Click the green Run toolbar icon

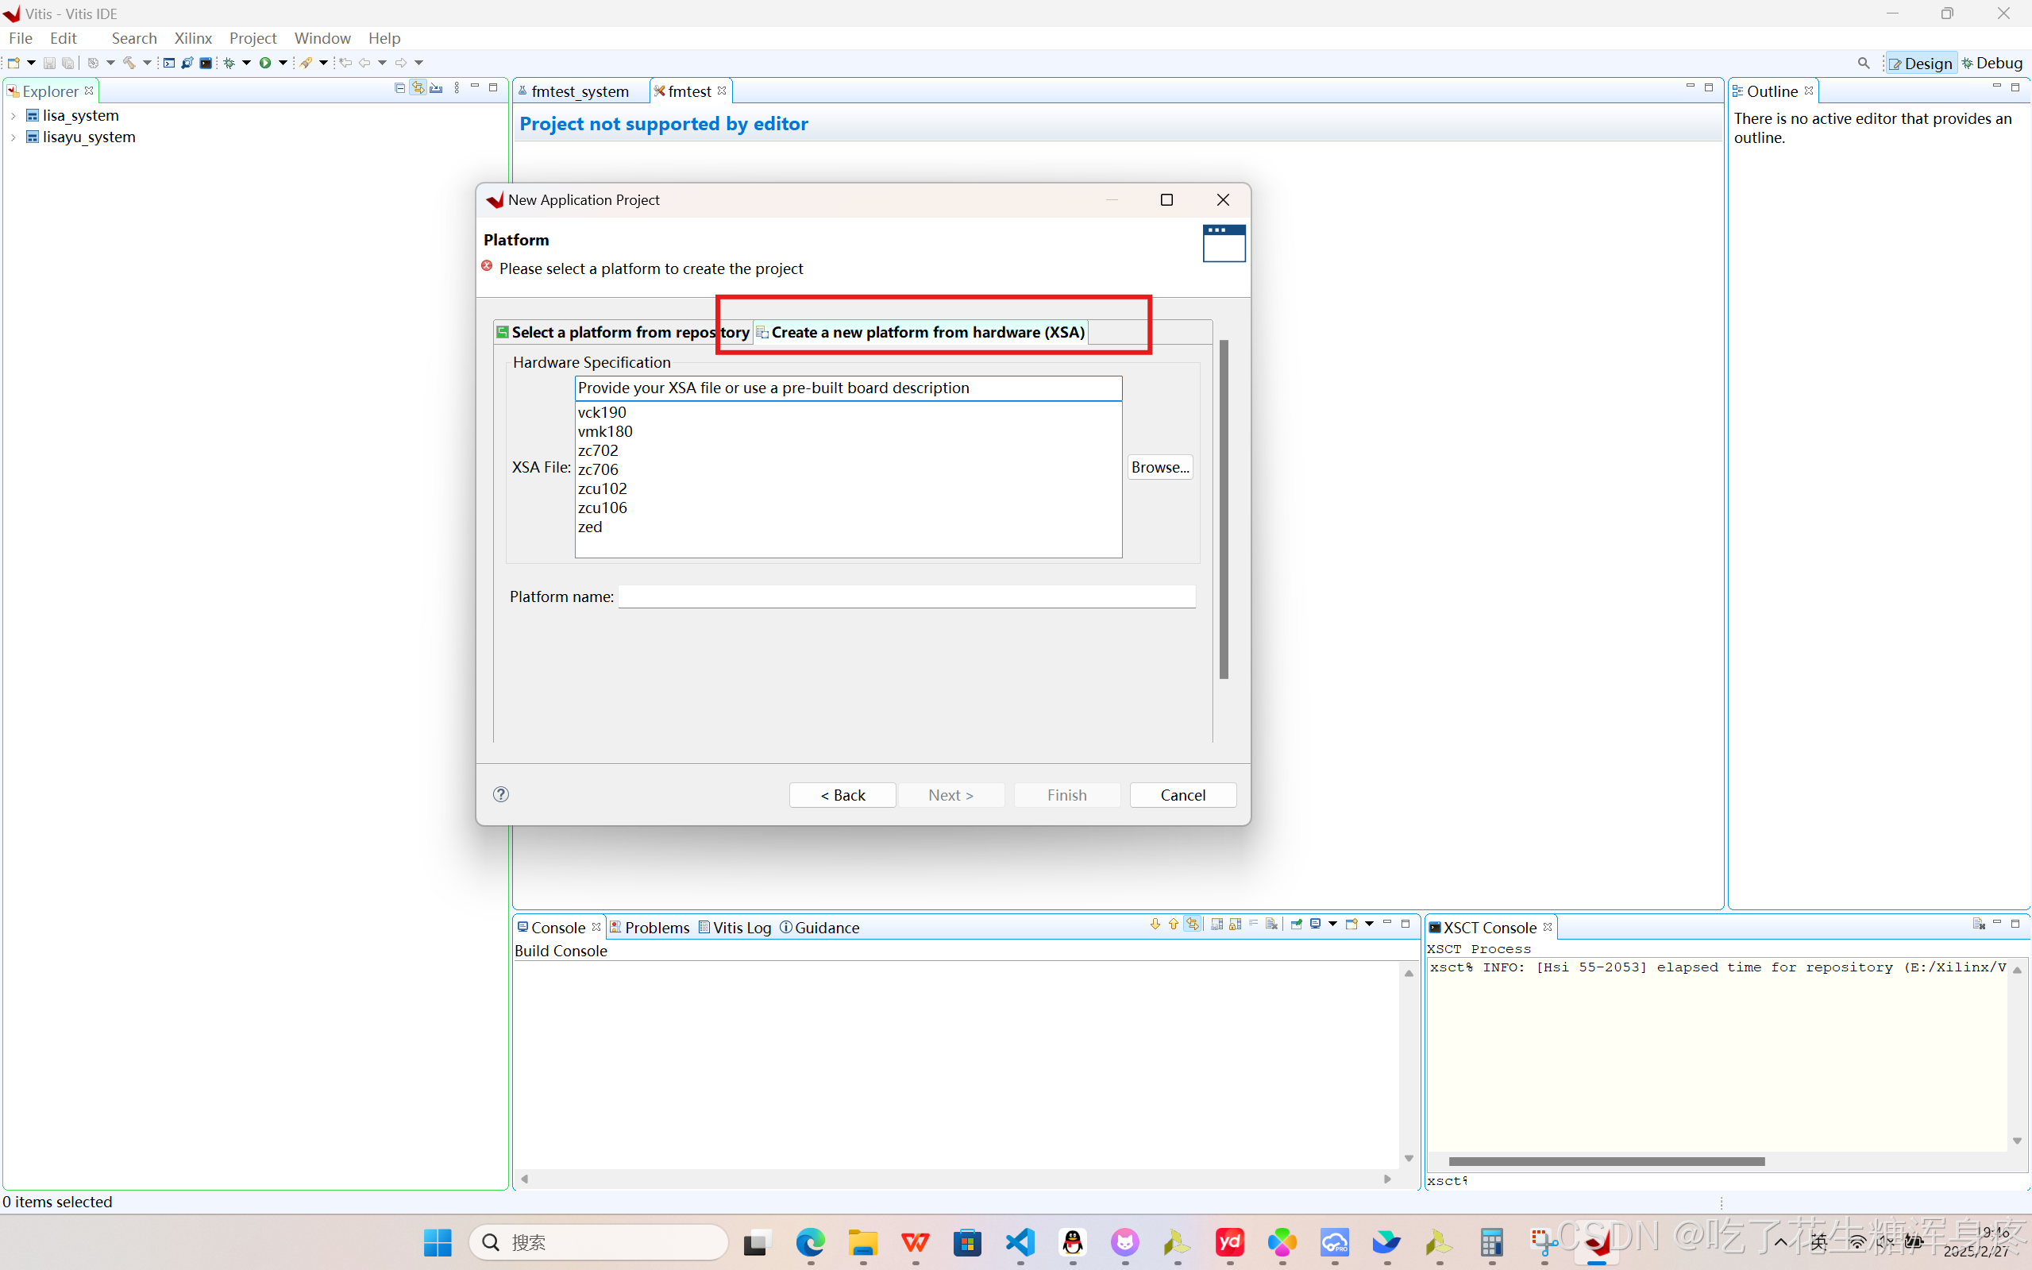click(265, 63)
